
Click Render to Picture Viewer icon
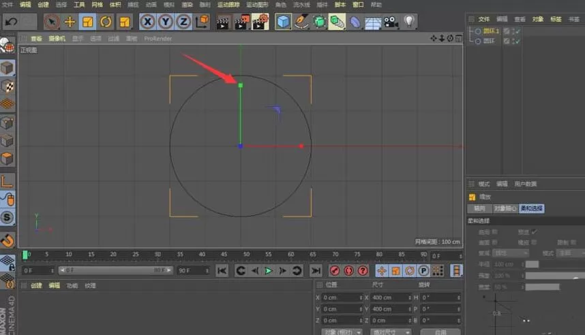242,22
